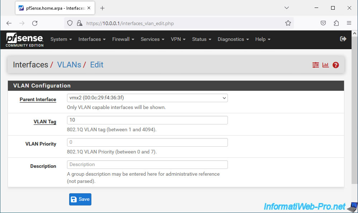The height and width of the screenshot is (213, 358).
Task: Click the pfSense Community Edition logo
Action: coord(25,39)
